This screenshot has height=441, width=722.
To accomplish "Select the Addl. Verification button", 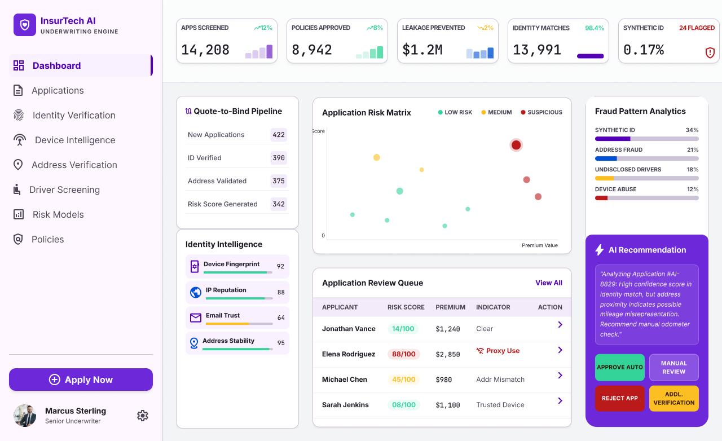I will 674,398.
